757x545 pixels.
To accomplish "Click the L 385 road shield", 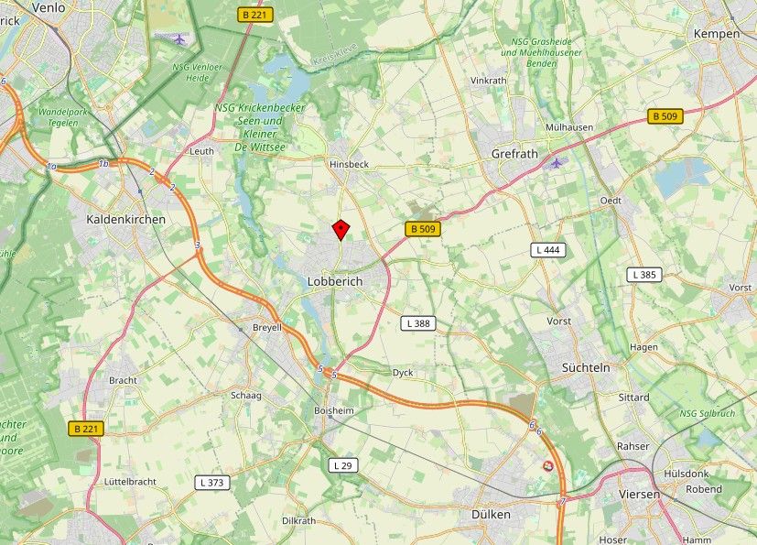I will (x=644, y=275).
